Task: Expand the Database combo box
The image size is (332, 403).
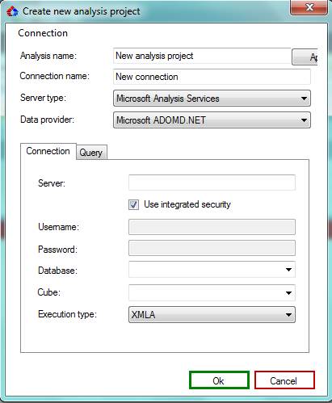Action: pos(212,269)
